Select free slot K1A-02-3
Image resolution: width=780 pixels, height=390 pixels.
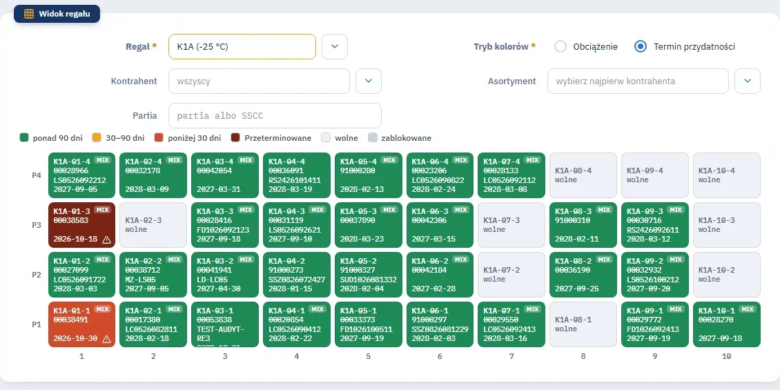(x=153, y=225)
